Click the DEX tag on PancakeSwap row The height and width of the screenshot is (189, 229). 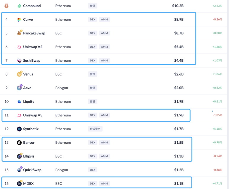tap(93, 33)
